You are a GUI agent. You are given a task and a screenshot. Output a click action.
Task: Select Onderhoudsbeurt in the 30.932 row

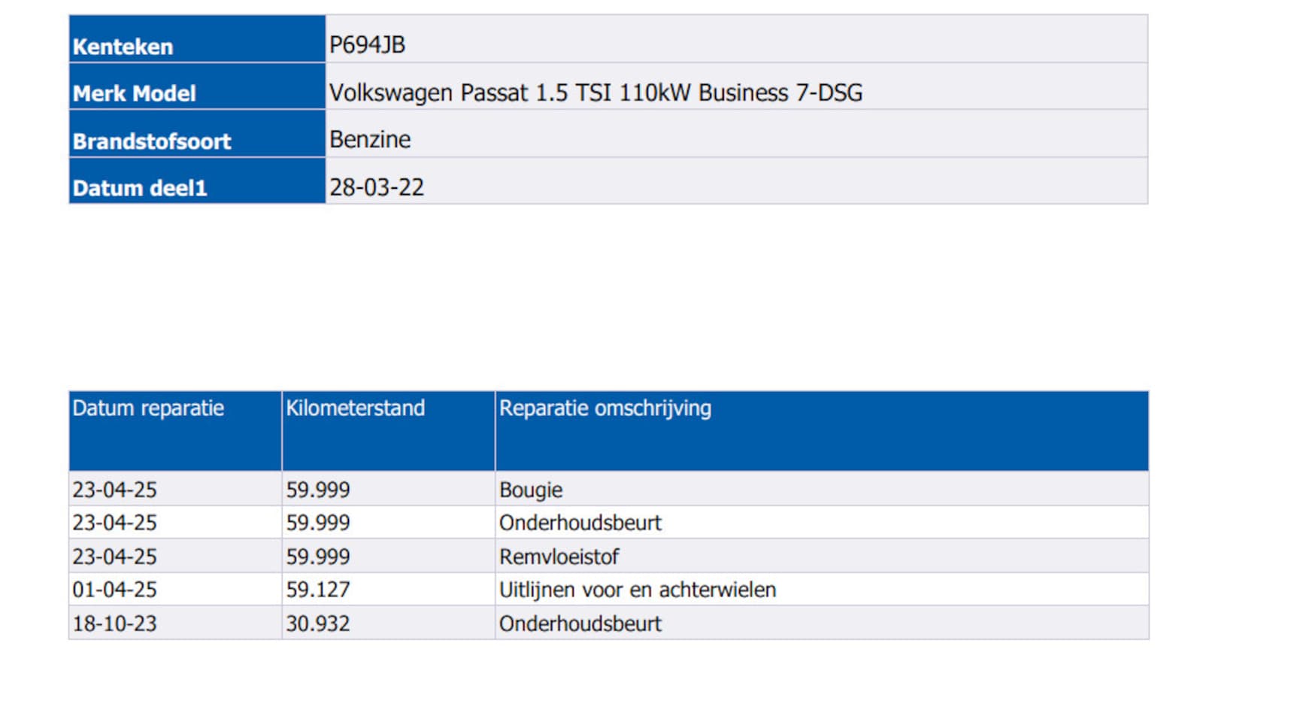click(580, 624)
